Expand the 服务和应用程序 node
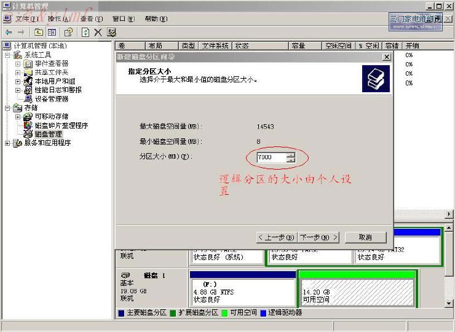Viewport: 455px width, 332px height. coord(7,143)
